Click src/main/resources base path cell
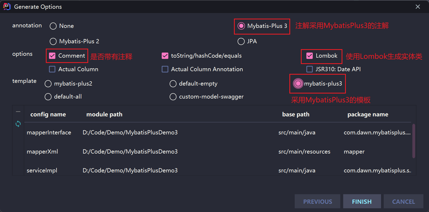Image resolution: width=429 pixels, height=212 pixels. 304,152
